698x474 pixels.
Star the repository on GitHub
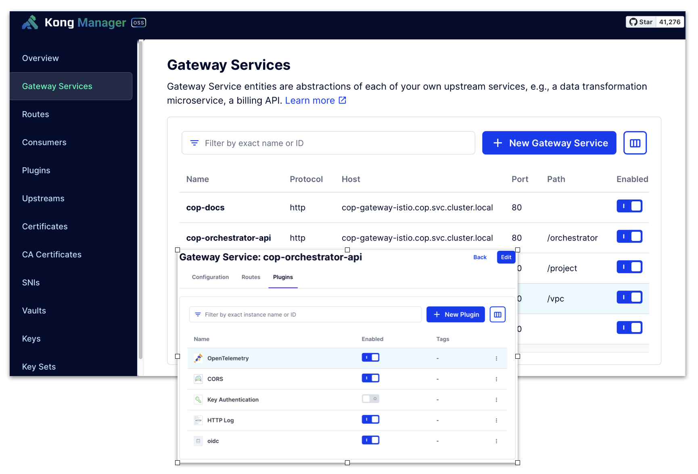(x=641, y=22)
